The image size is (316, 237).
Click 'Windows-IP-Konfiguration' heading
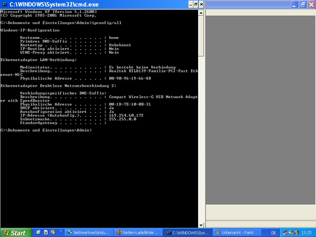tap(30, 30)
